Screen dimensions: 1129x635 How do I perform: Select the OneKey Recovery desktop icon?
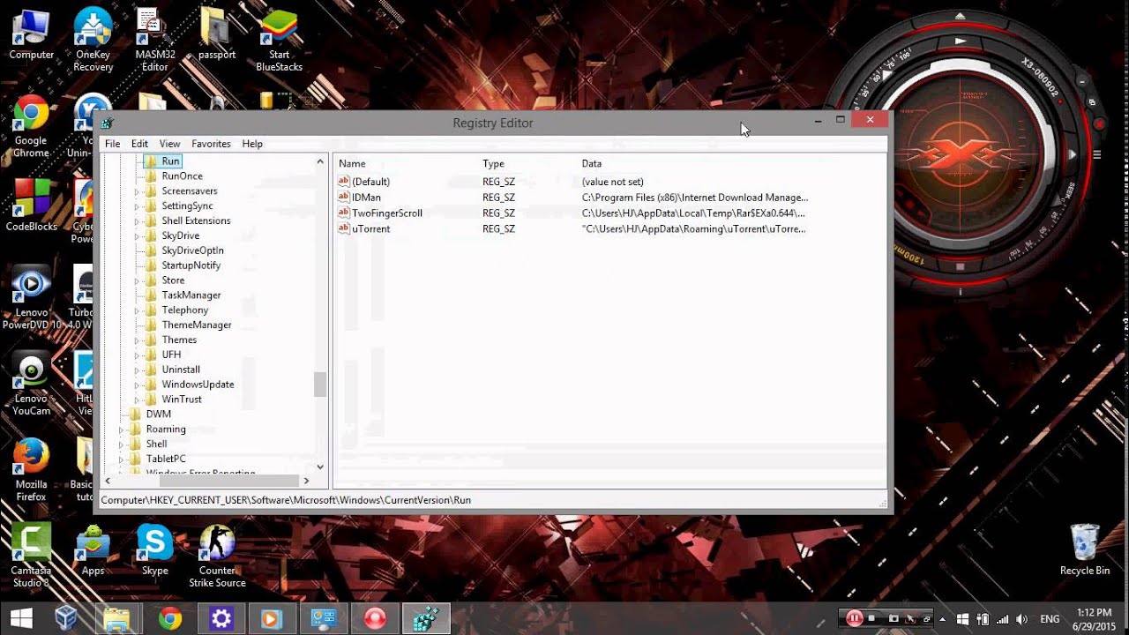(x=93, y=40)
